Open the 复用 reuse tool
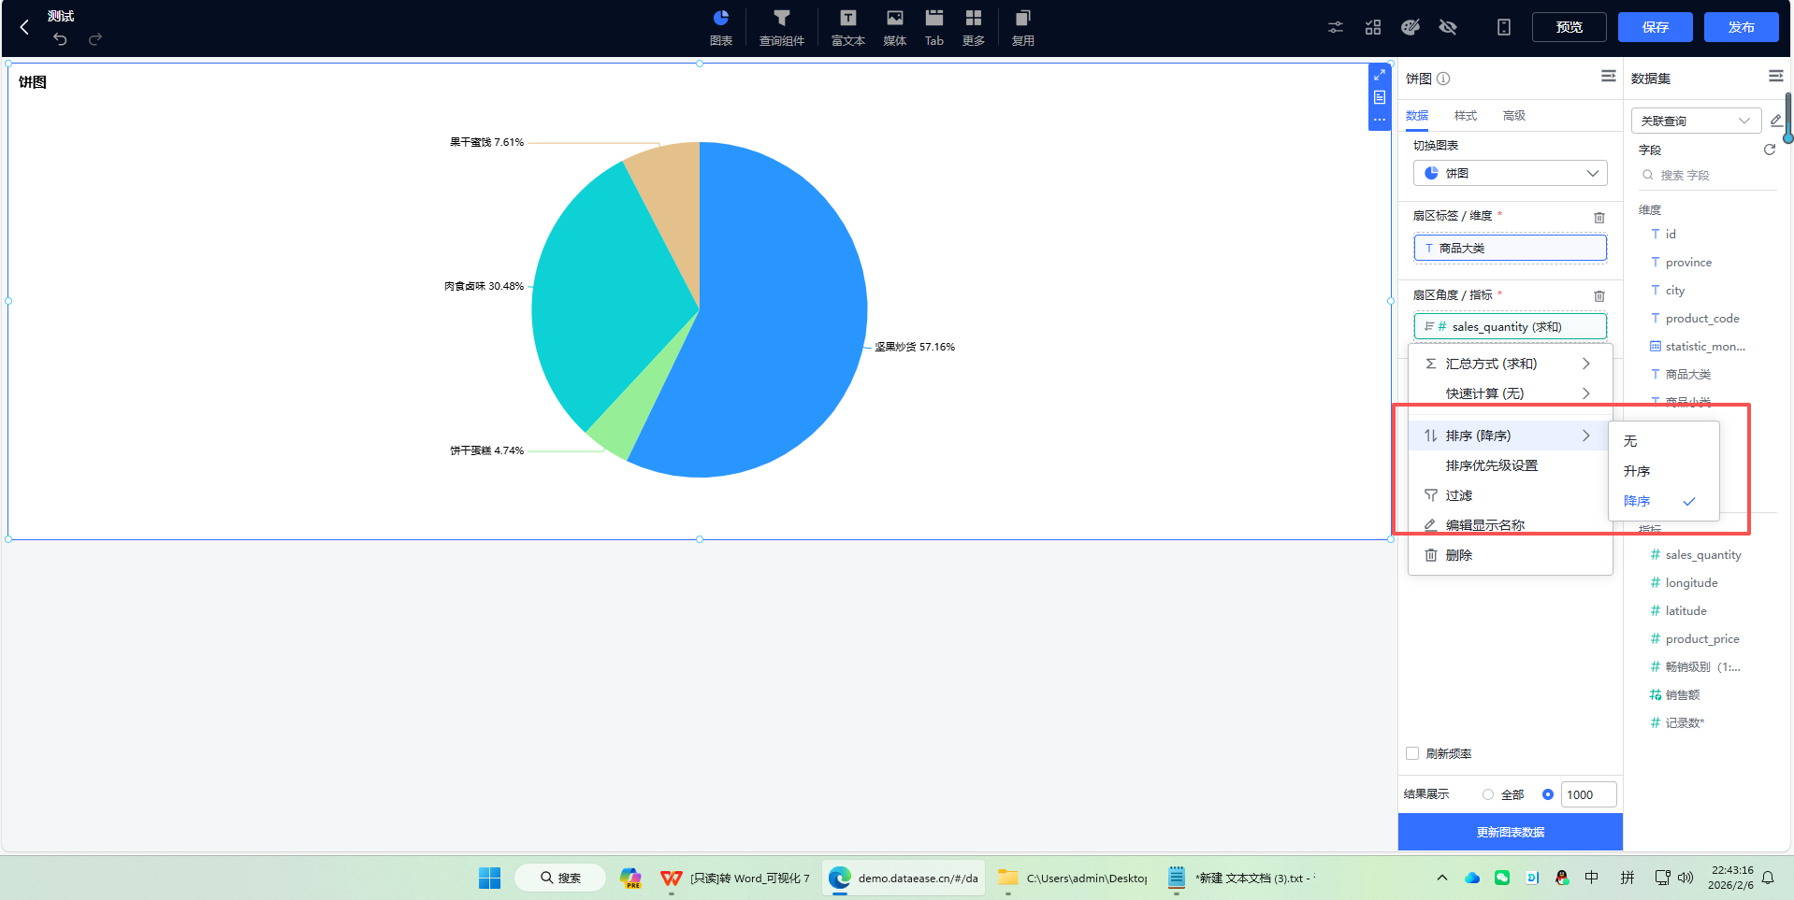Screen dimensions: 1794x900 coord(1023,27)
